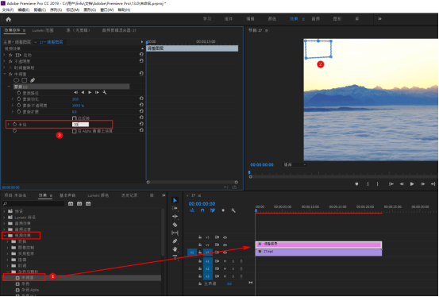The width and height of the screenshot is (439, 297).
Task: Switch to the Lumetri Scopes tab
Action: tap(43, 30)
